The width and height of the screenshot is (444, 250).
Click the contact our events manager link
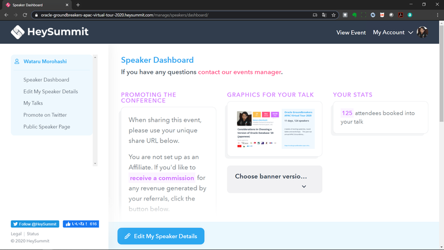pos(239,72)
